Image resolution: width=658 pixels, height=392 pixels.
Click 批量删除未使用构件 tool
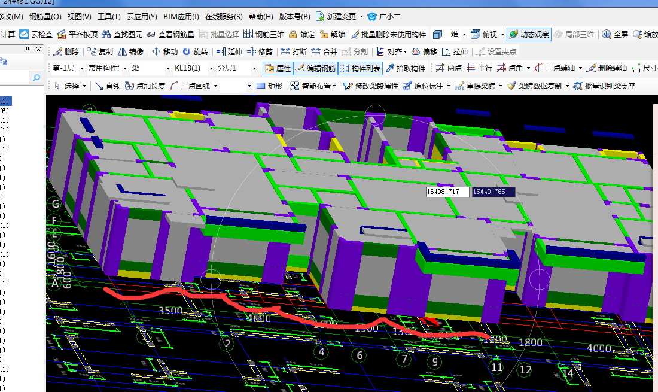pos(388,34)
